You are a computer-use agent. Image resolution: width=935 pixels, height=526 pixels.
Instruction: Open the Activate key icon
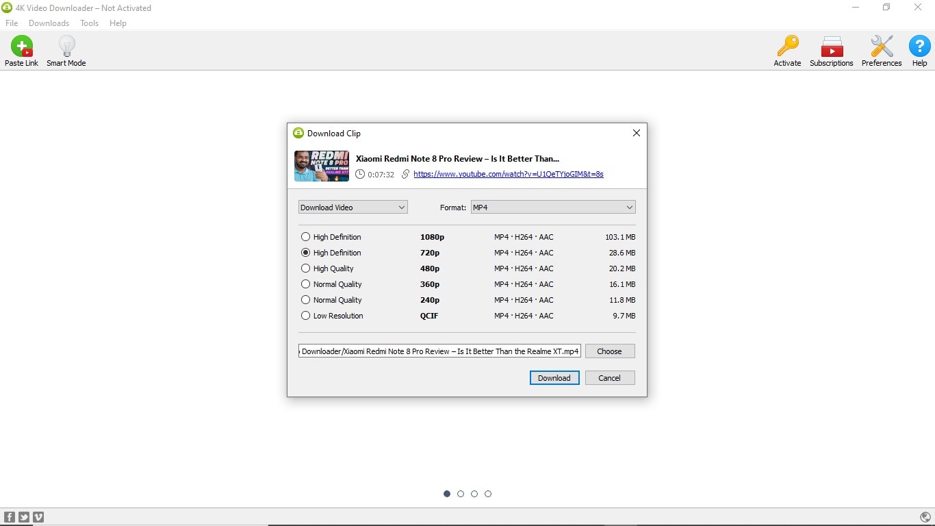[x=787, y=47]
